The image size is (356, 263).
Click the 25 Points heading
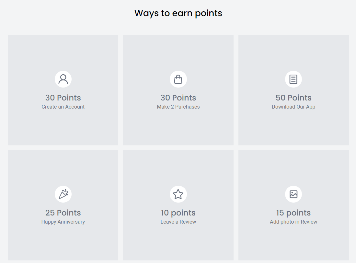63,213
